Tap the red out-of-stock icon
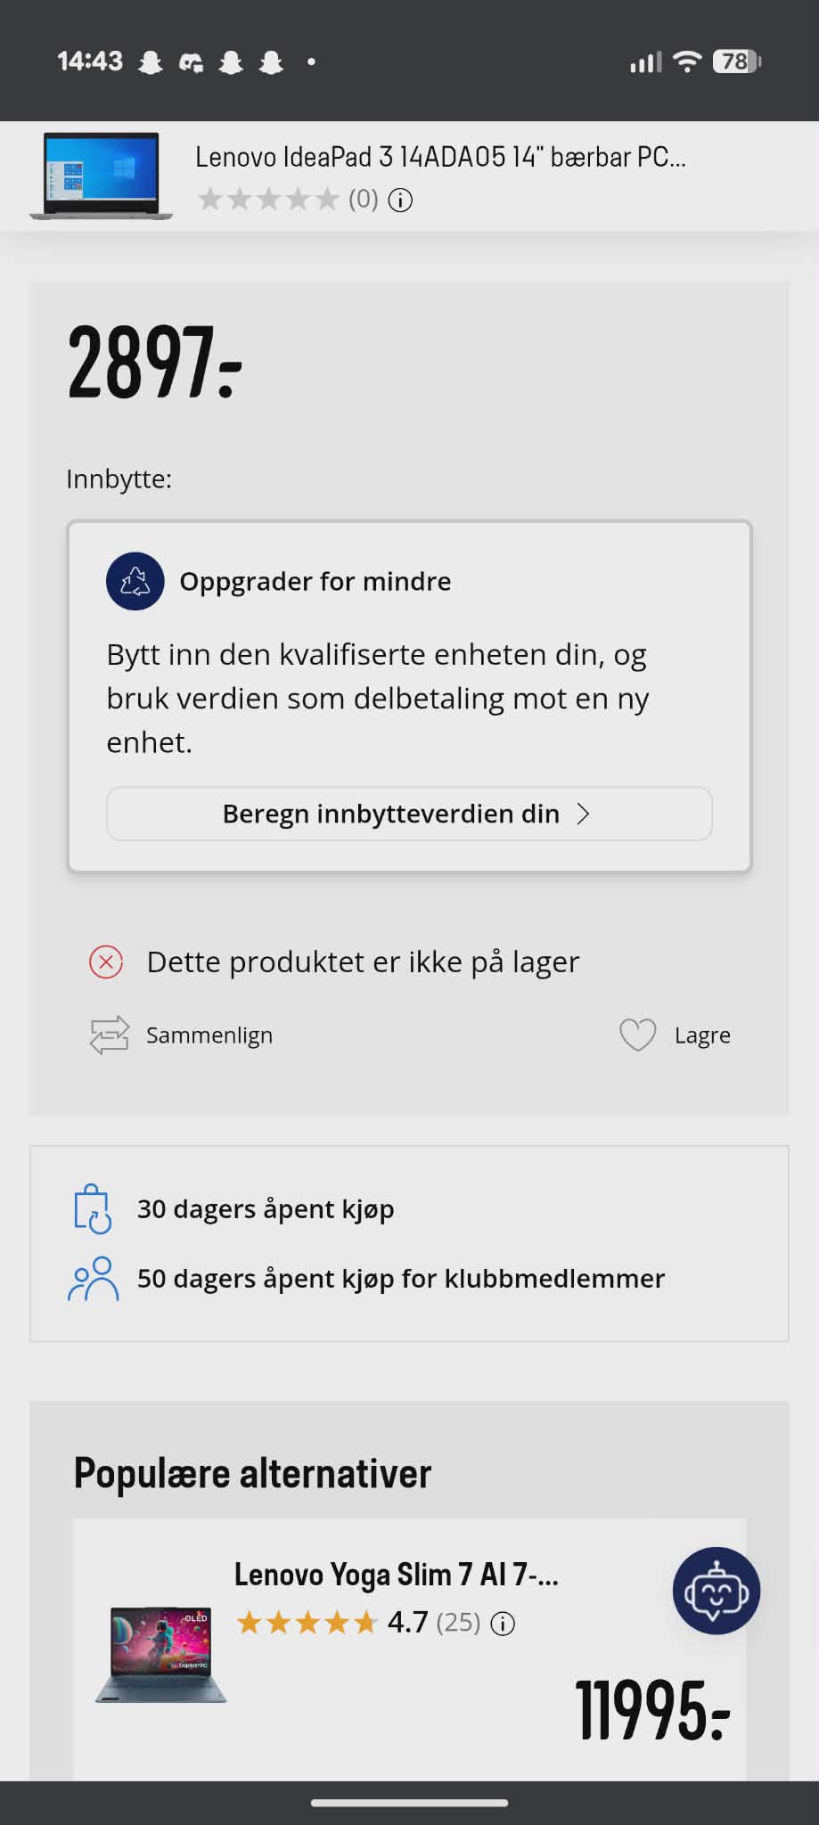819x1825 pixels. [106, 962]
